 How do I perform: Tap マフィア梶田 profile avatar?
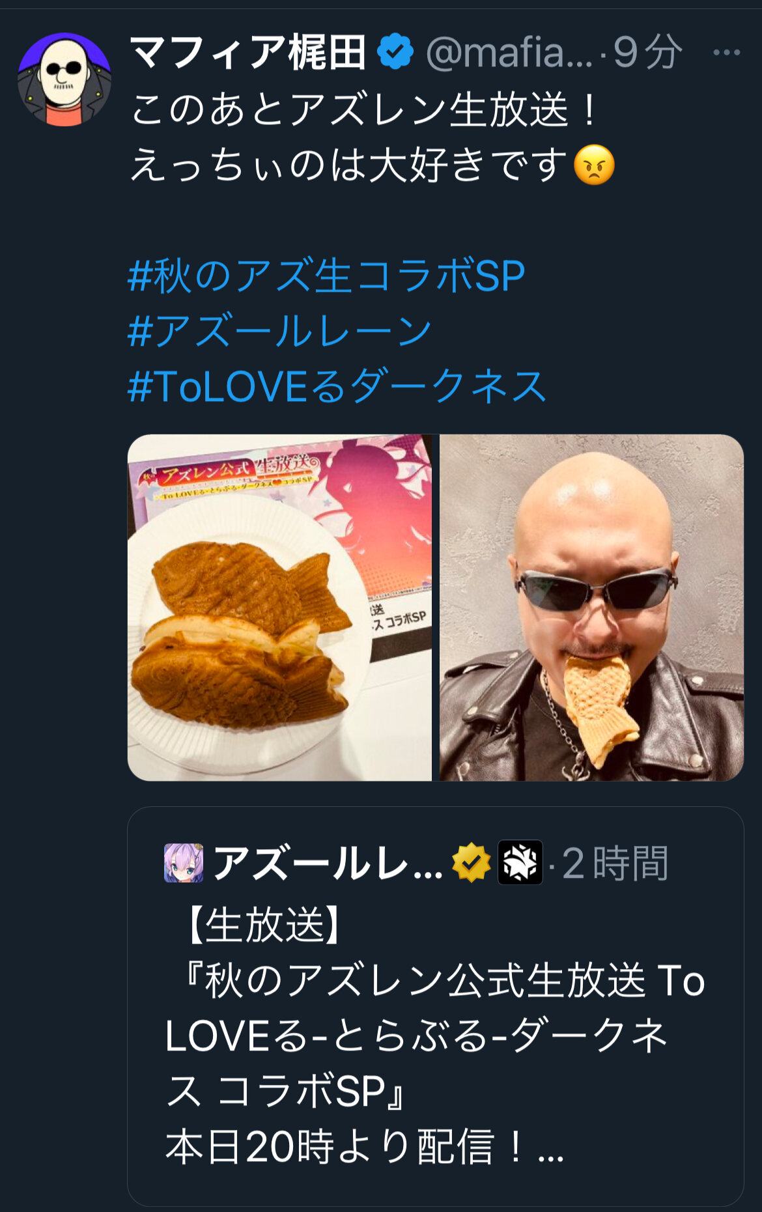(64, 79)
